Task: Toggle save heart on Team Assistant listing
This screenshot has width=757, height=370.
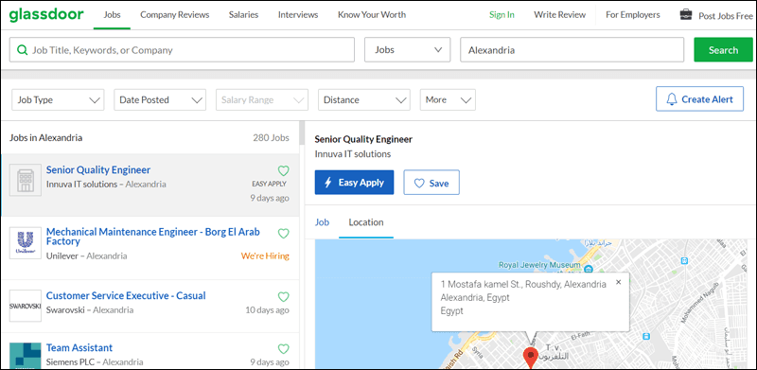Action: (283, 349)
